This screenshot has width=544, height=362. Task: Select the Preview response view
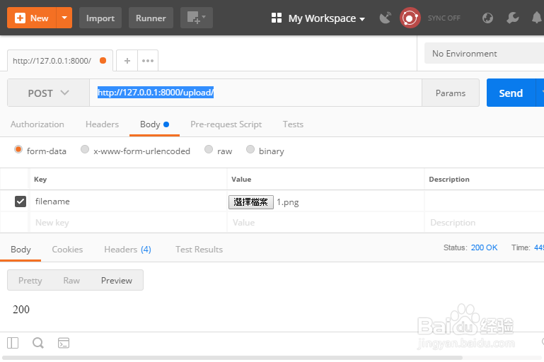pos(117,280)
